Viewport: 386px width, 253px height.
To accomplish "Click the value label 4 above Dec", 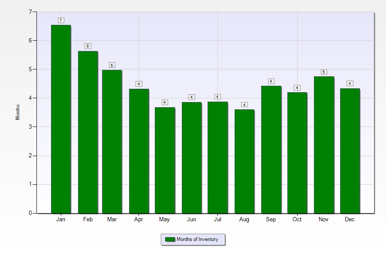I will 350,84.
